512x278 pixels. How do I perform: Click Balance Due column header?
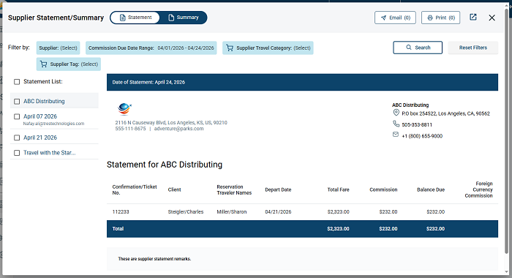tap(431, 189)
